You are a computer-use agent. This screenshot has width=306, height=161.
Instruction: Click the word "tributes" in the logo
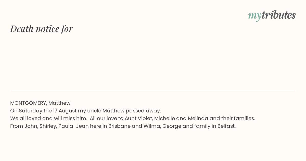pyautogui.click(x=279, y=15)
